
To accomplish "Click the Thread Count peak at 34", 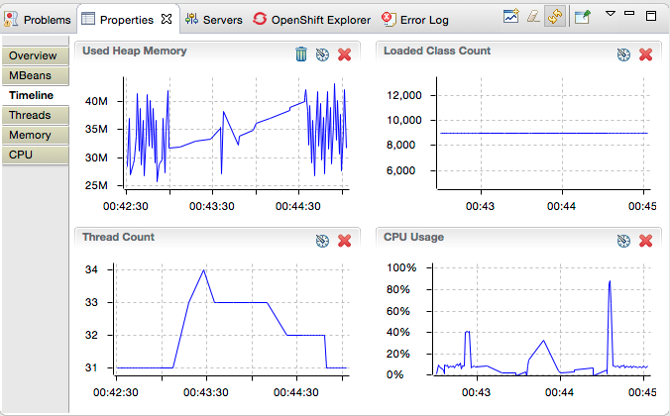I will pos(204,269).
